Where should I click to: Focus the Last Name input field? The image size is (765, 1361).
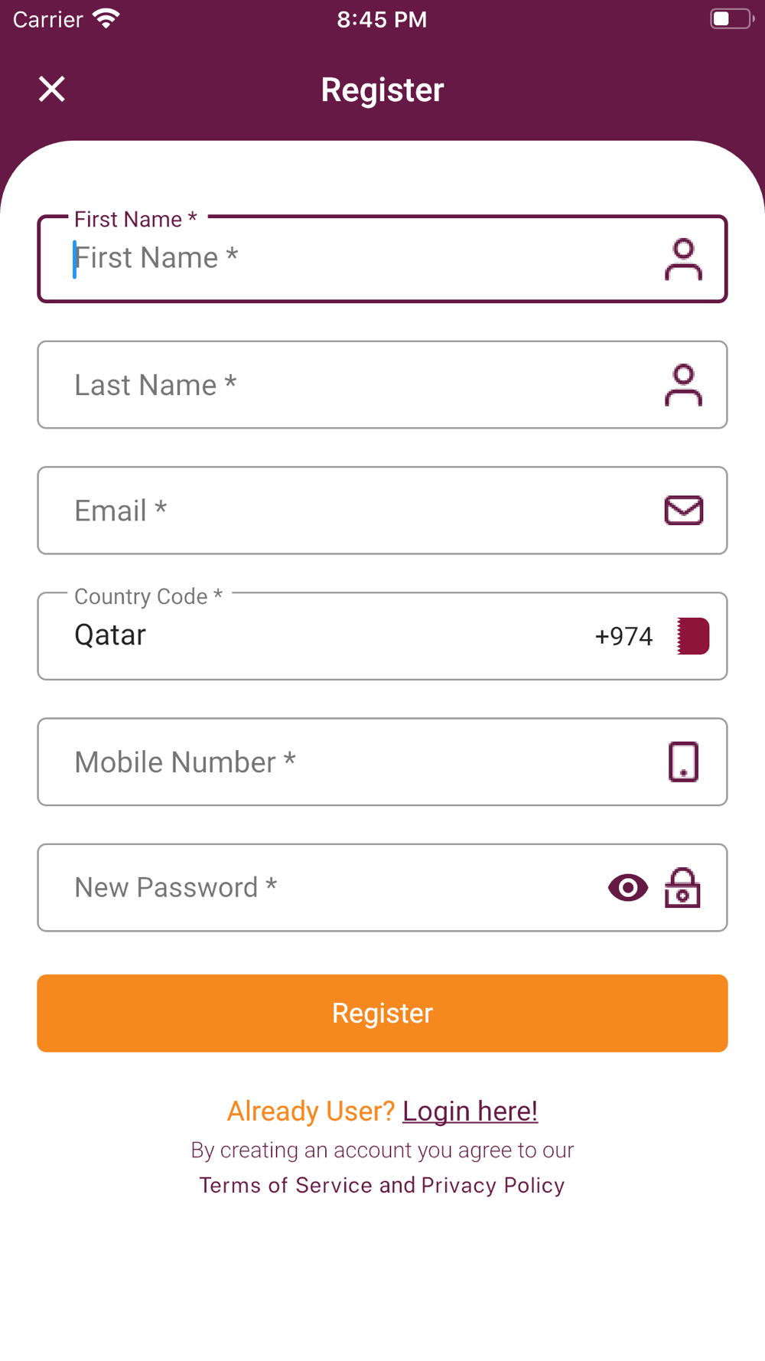pyautogui.click(x=382, y=385)
